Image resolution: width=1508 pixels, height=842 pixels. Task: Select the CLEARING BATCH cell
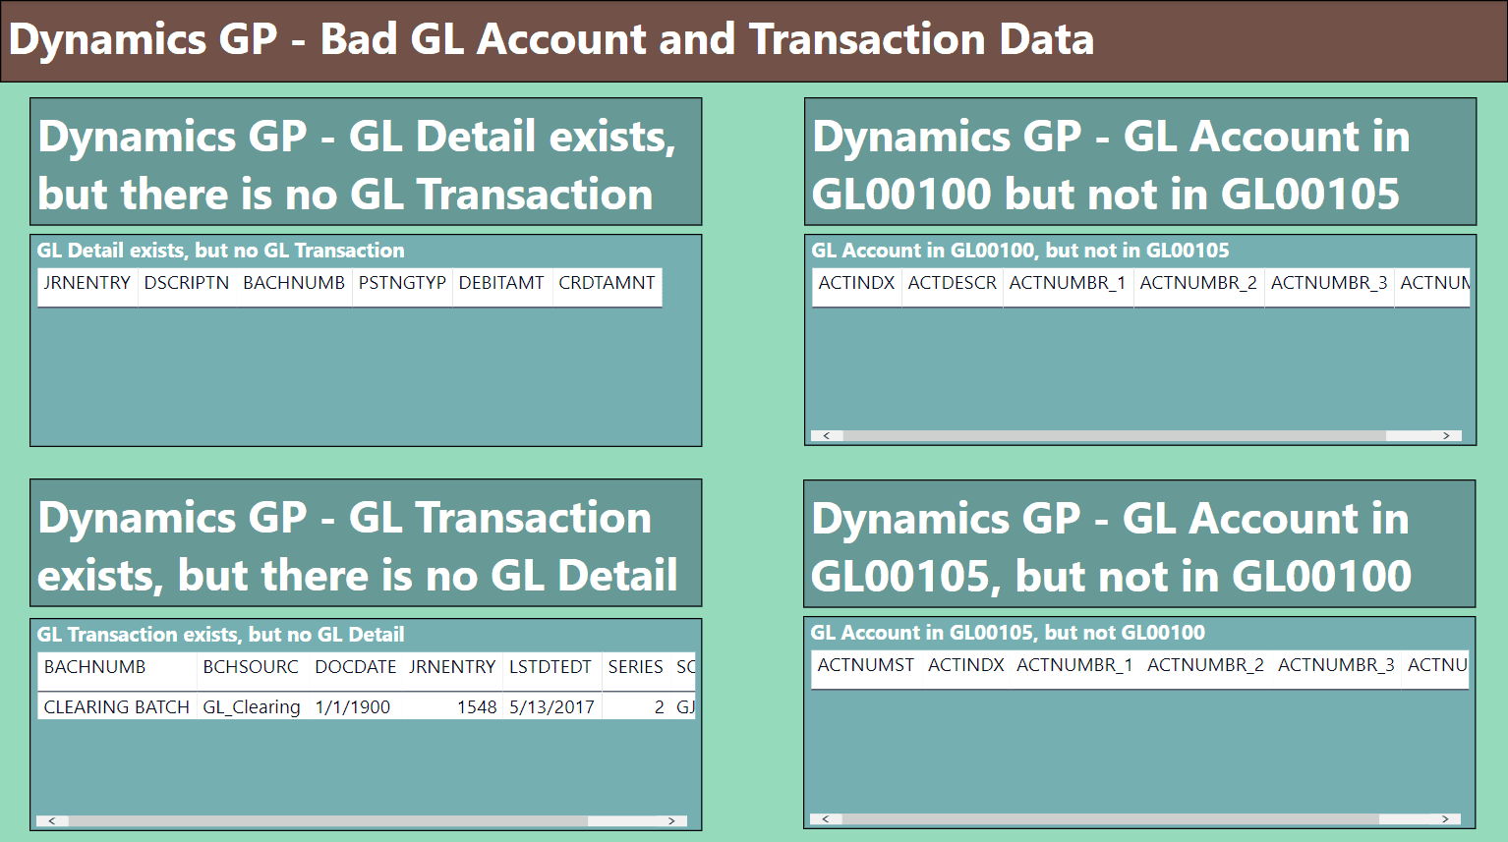click(117, 707)
